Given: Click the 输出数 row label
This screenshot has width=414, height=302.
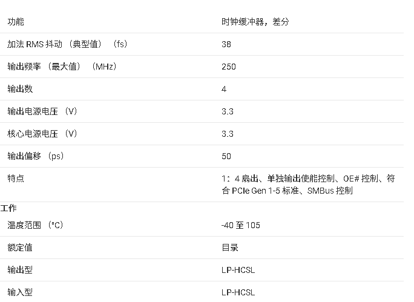Looking at the screenshot, I should [x=20, y=89].
